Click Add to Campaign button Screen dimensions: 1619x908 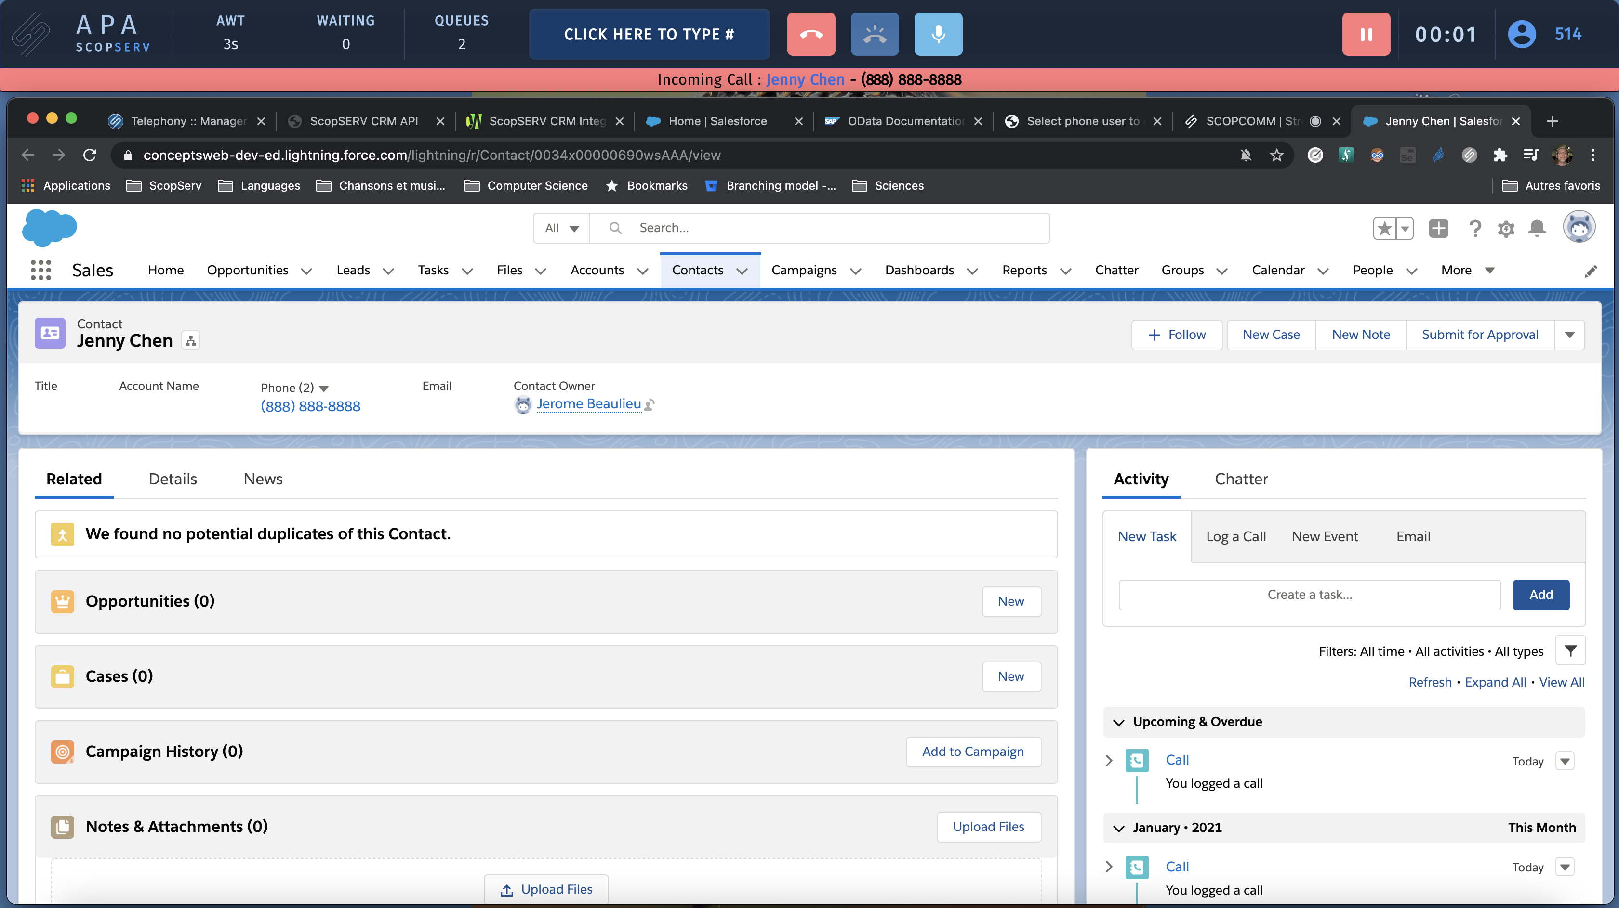973,752
